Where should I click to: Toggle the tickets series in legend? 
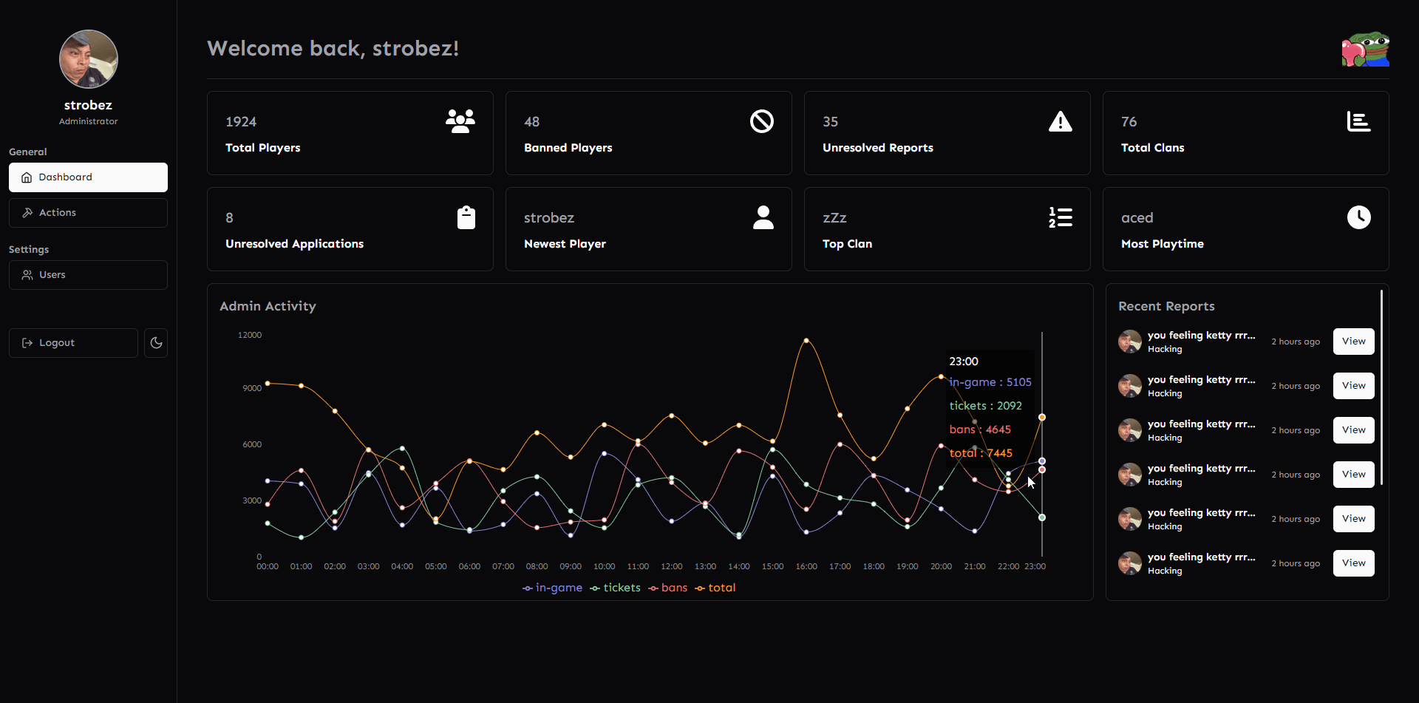[x=615, y=588]
